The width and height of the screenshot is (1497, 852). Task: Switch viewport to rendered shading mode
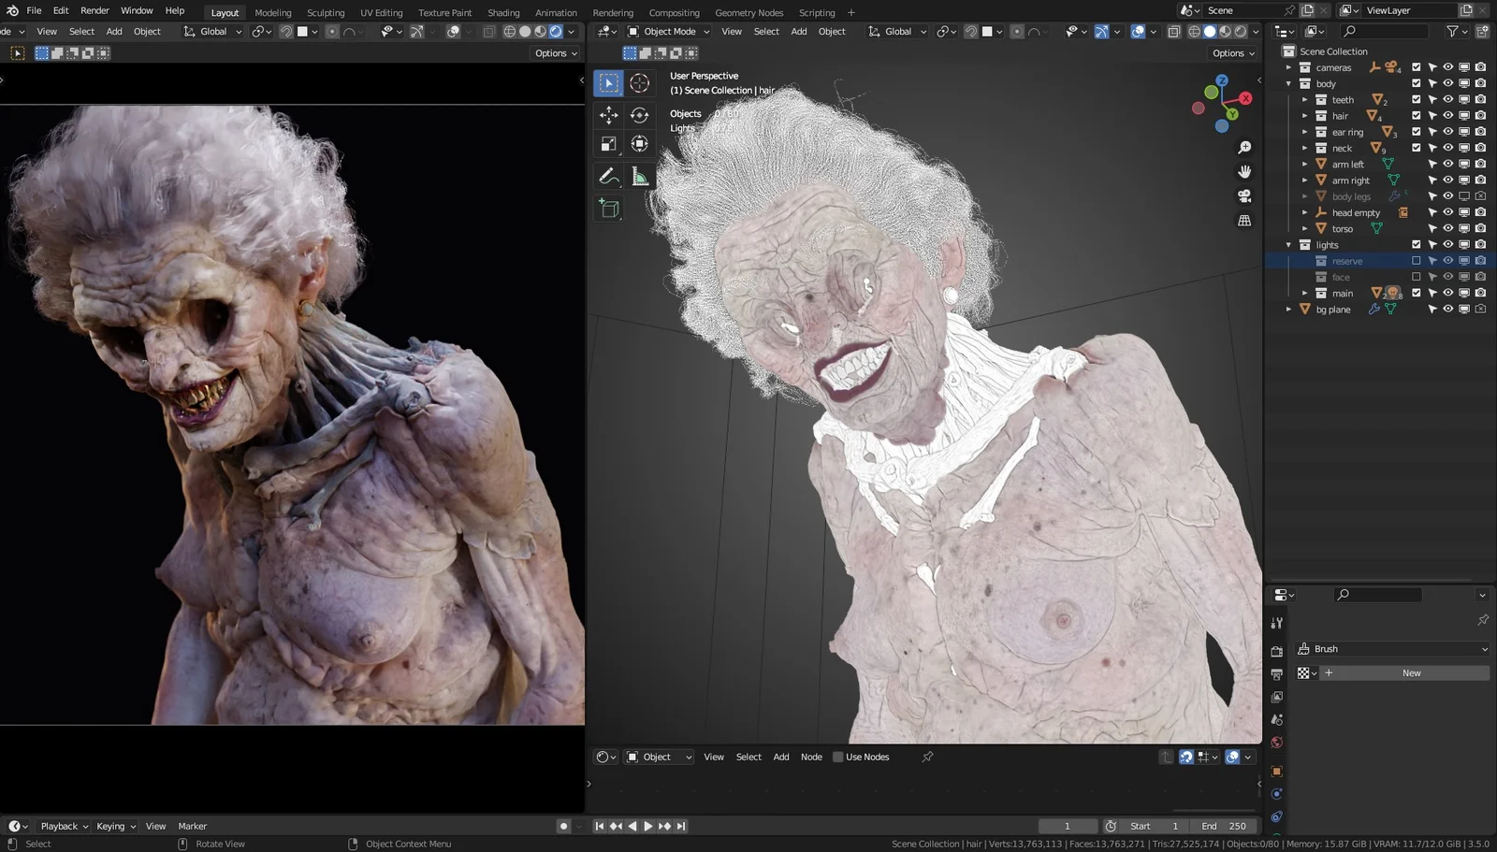(1240, 31)
